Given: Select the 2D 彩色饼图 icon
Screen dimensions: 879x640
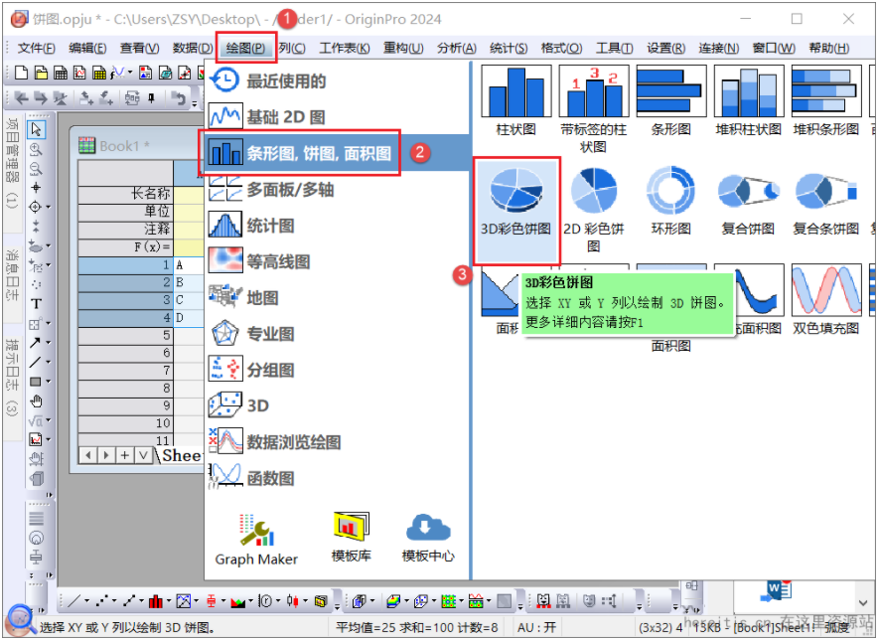Looking at the screenshot, I should (595, 196).
